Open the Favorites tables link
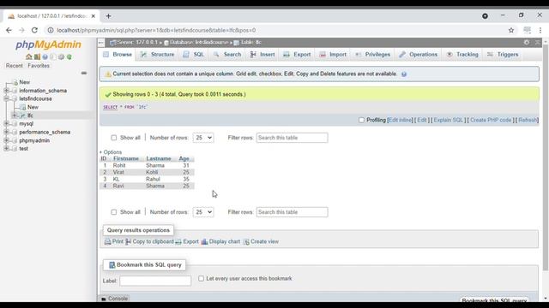Image resolution: width=549 pixels, height=308 pixels. [39, 66]
